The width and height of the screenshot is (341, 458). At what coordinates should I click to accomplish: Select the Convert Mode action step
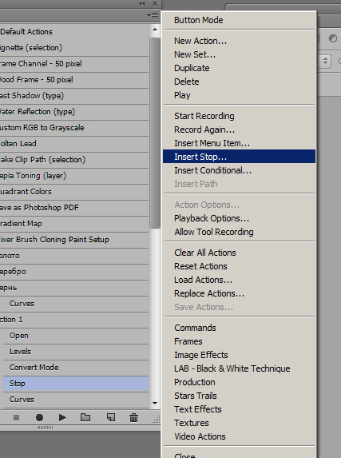click(76, 368)
